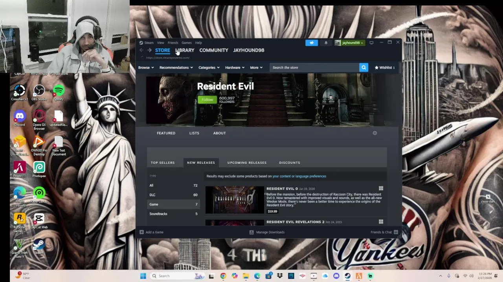Open Crosshair V2 desktop shortcut
503x282 pixels.
pyautogui.click(x=20, y=92)
